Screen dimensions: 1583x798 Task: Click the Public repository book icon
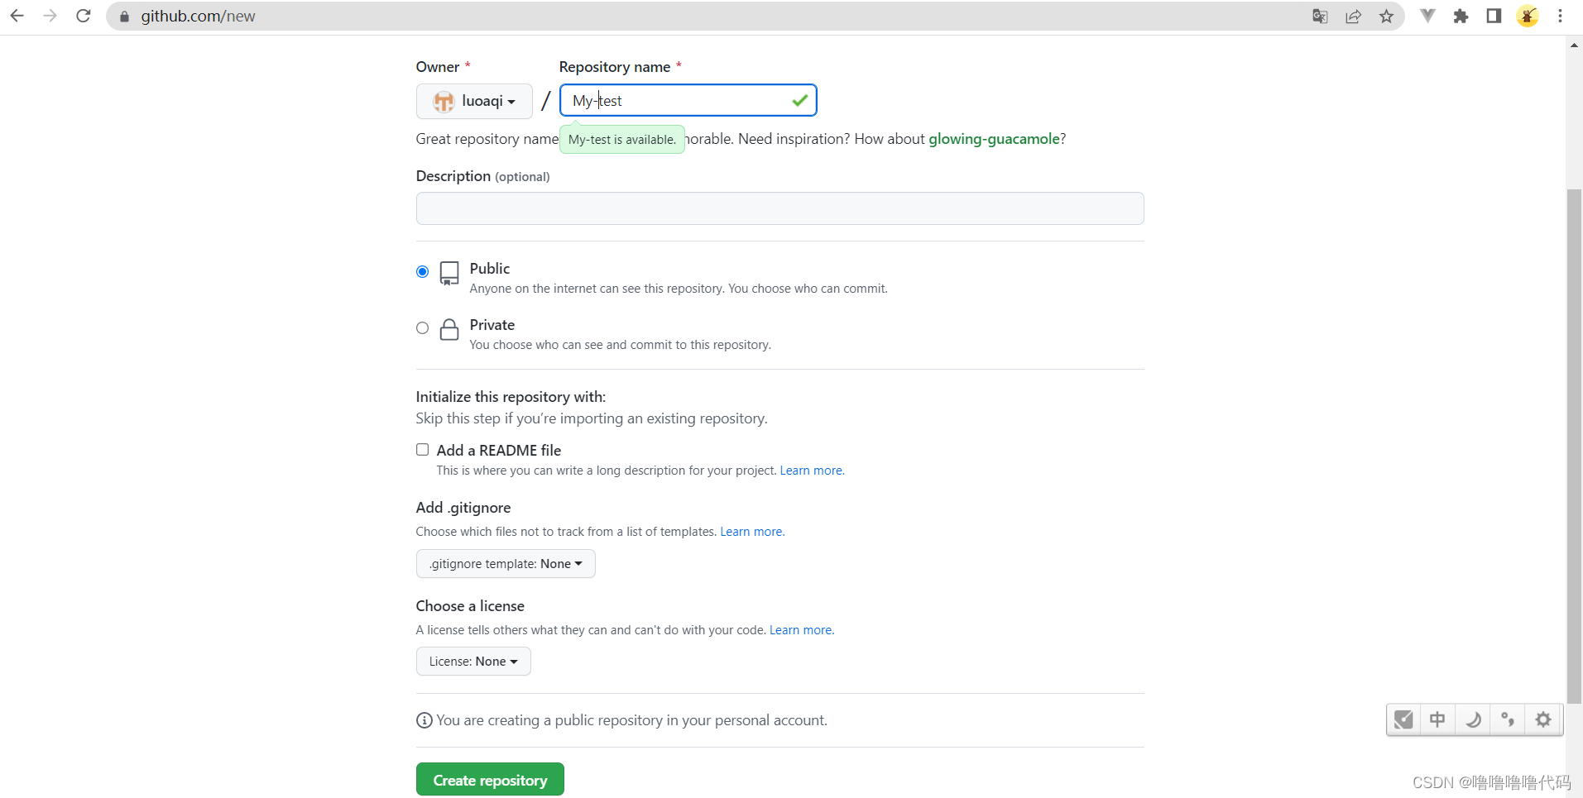click(x=449, y=274)
